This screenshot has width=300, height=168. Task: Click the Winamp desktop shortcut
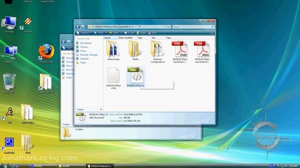pos(28,23)
